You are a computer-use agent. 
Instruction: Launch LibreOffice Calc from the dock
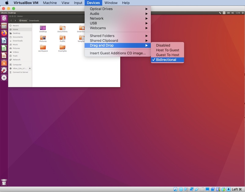point(4,47)
